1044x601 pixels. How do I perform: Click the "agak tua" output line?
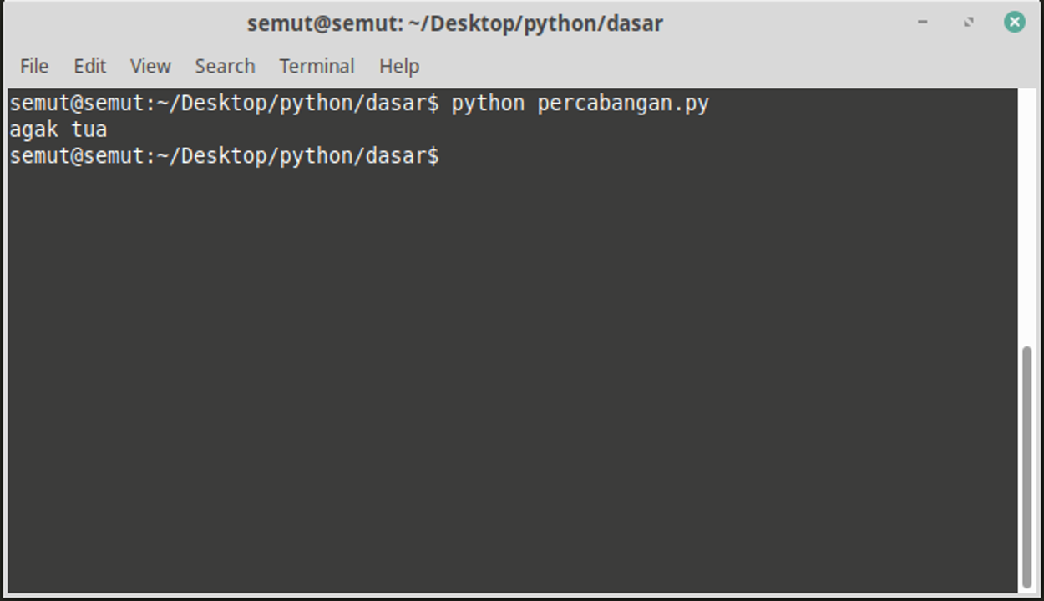pyautogui.click(x=58, y=129)
